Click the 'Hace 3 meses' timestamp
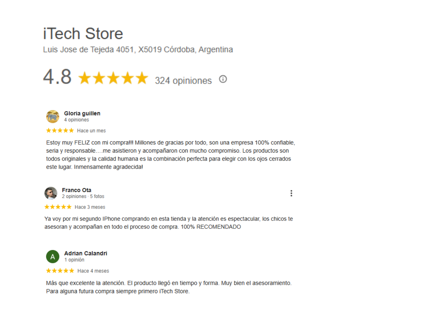Viewport: 436px width, 327px height. click(90, 207)
